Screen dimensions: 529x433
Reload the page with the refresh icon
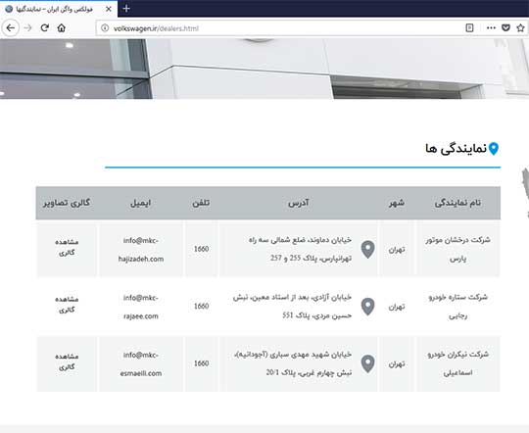[x=44, y=28]
